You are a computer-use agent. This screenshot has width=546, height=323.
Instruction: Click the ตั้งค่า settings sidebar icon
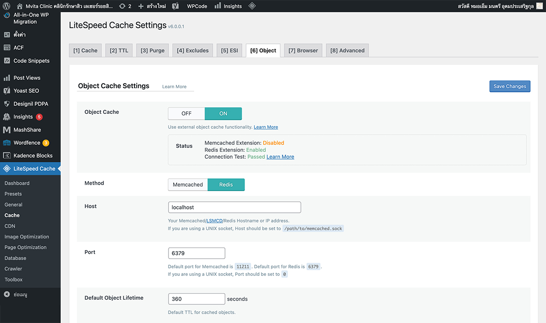click(x=7, y=35)
